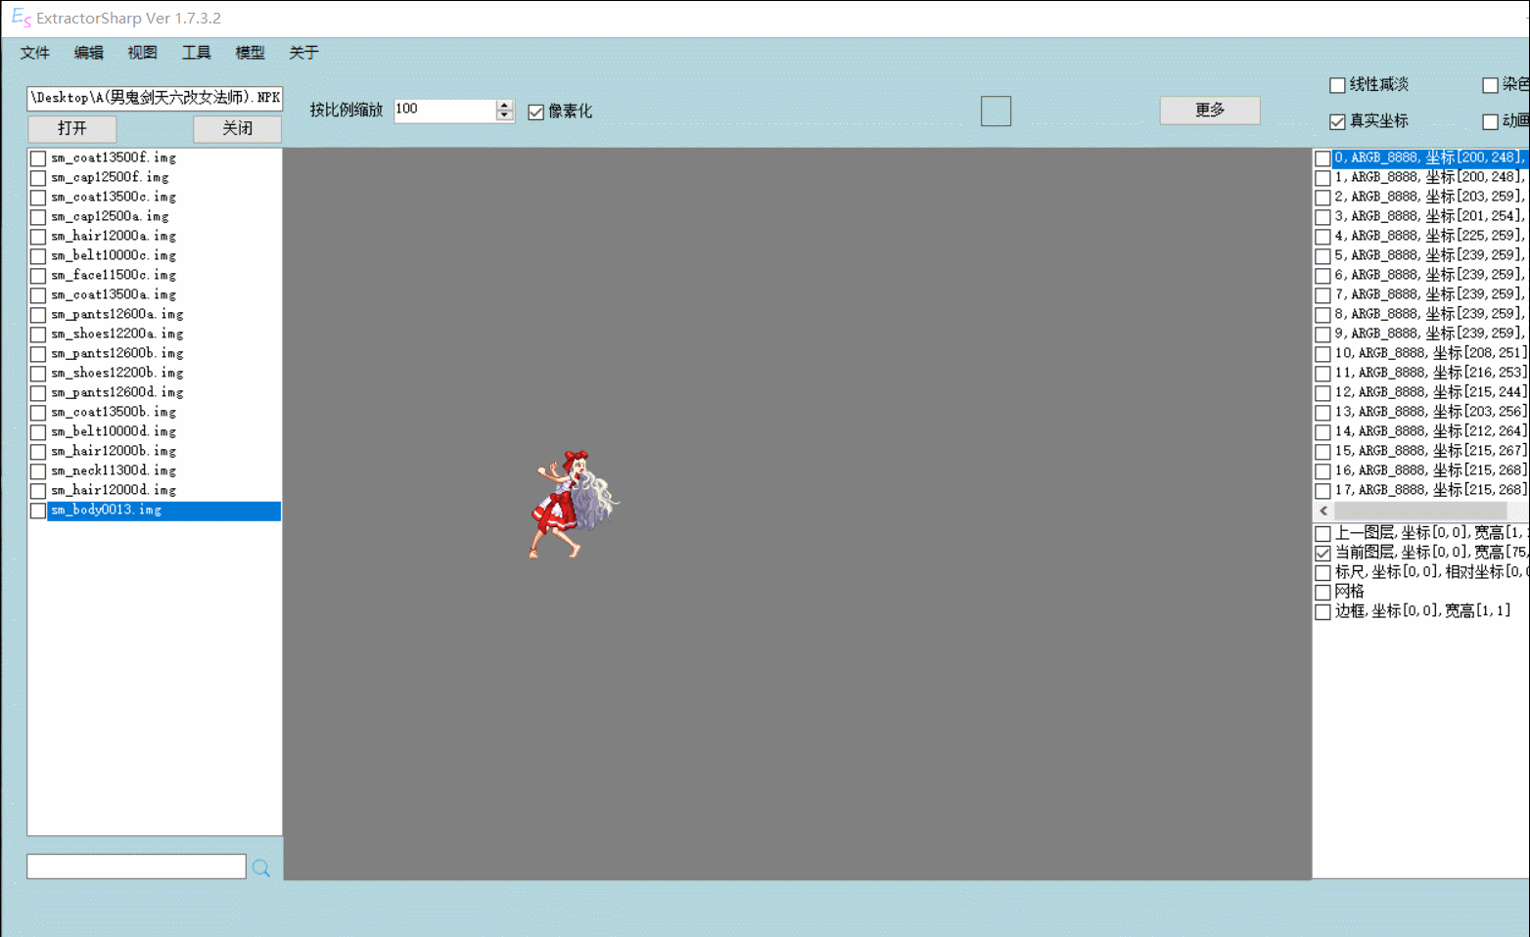Screen dimensions: 1530x937
Task: Click the stepper up arrow for scale
Action: pyautogui.click(x=504, y=105)
